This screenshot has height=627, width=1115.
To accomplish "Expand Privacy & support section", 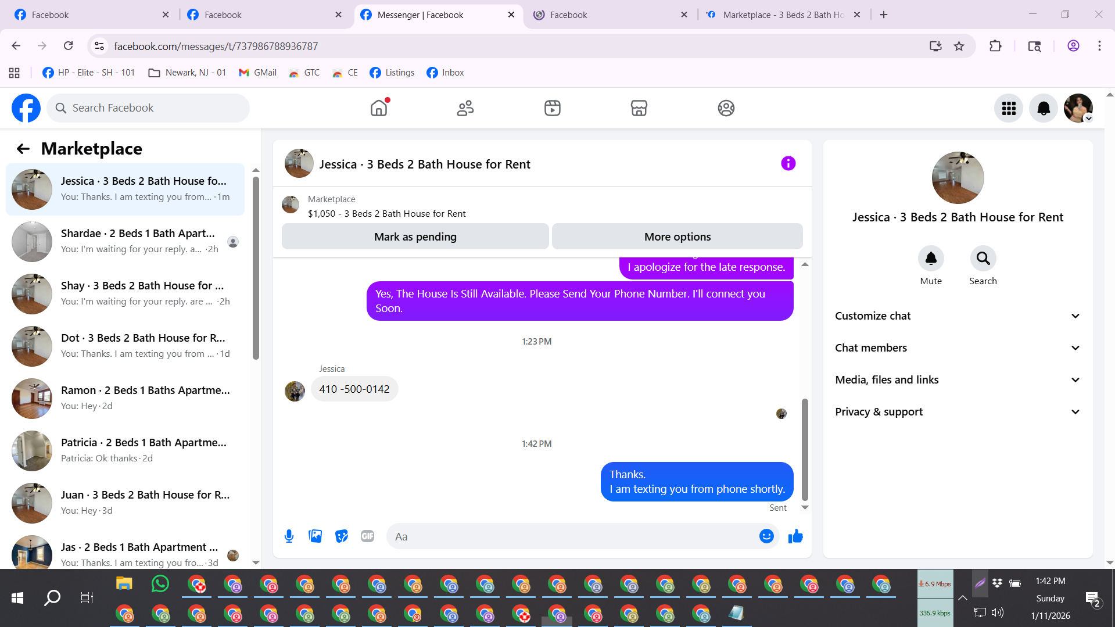I will 958,412.
